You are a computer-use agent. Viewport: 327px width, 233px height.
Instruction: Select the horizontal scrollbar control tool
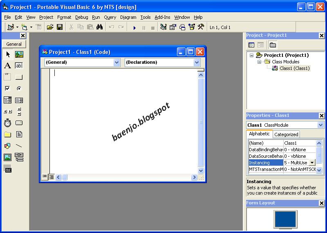pyautogui.click(x=8, y=112)
